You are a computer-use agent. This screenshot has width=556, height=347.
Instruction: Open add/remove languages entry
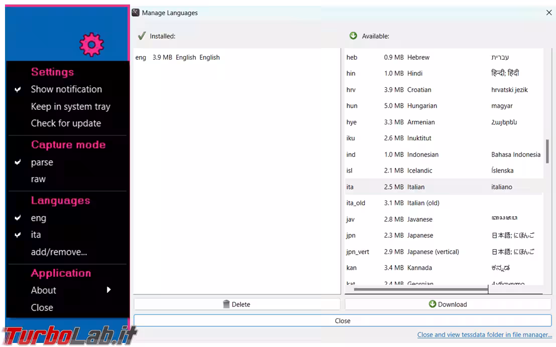59,252
